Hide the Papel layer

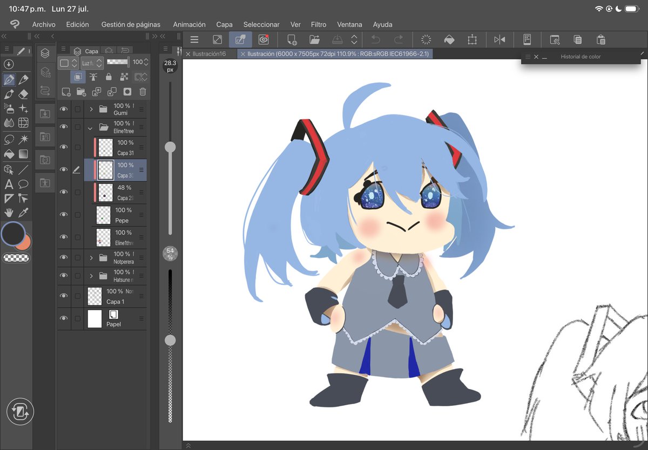(64, 318)
